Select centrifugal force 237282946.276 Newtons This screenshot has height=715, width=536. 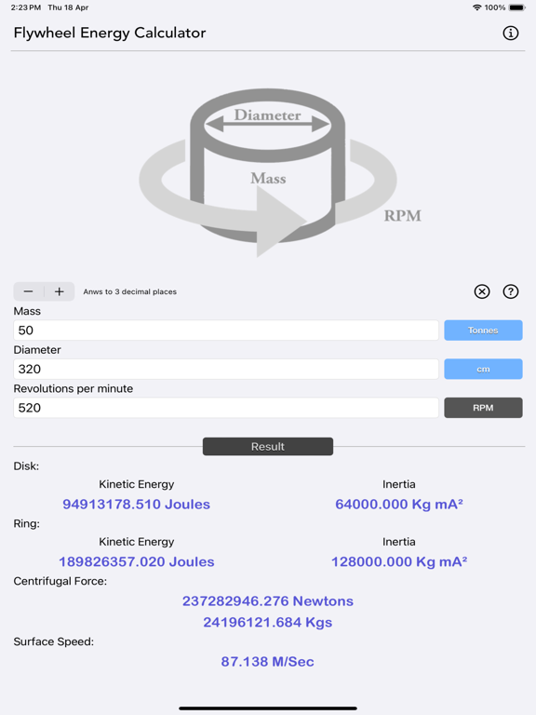pos(268,601)
